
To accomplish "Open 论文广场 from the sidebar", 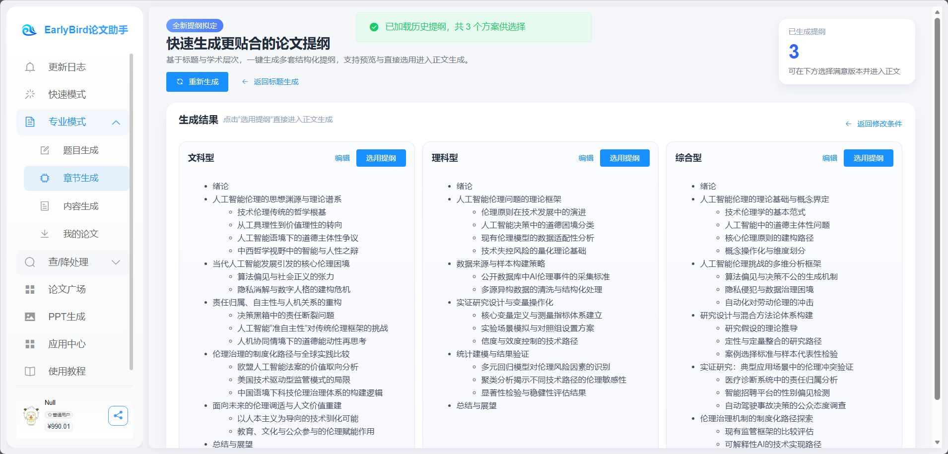I will coord(67,289).
